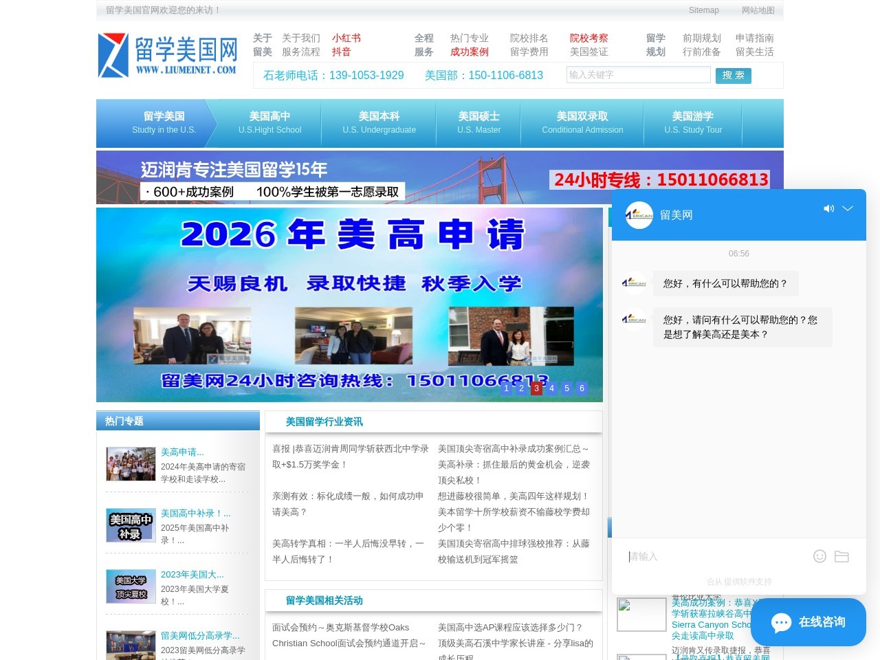Click the Sitemap link
The width and height of the screenshot is (880, 660).
(704, 10)
